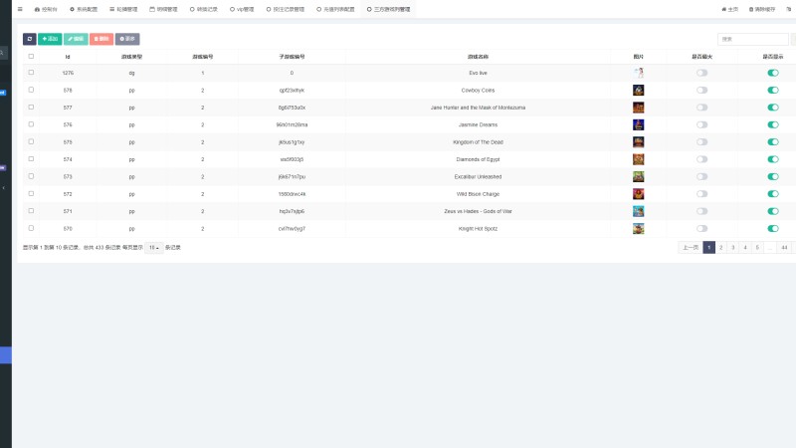Click the green add (+) button

[x=50, y=39]
